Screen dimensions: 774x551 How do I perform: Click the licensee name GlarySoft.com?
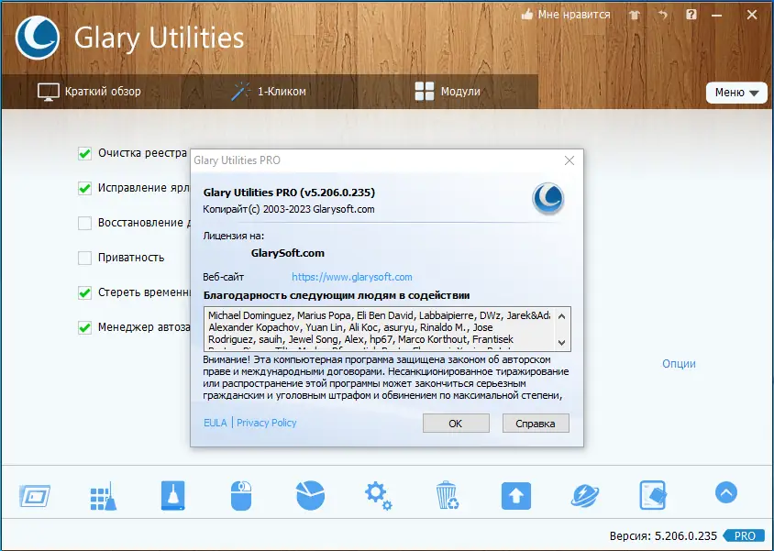click(x=288, y=253)
